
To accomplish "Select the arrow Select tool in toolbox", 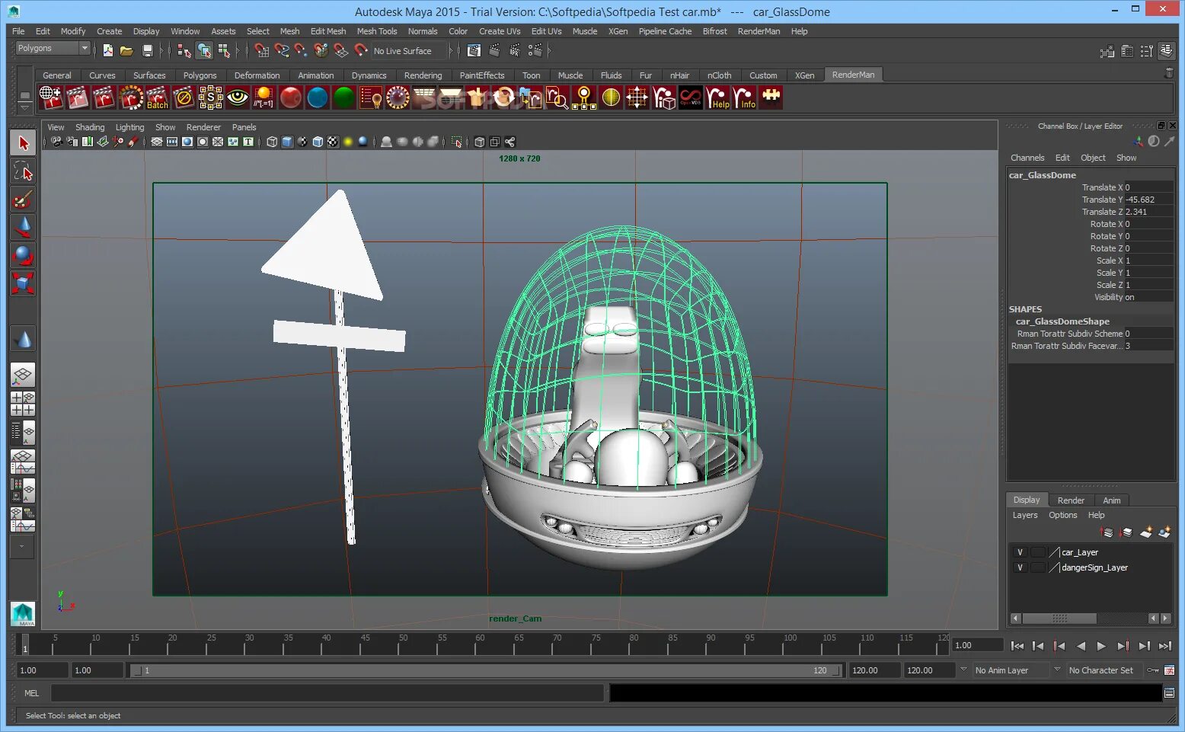I will pos(23,142).
